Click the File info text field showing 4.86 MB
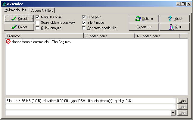The image size is (193, 120). pyautogui.click(x=90, y=101)
